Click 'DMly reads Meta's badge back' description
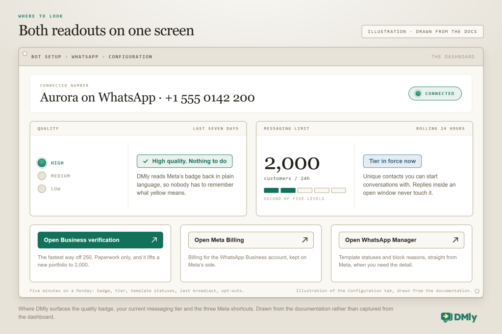The height and width of the screenshot is (334, 502). click(185, 184)
